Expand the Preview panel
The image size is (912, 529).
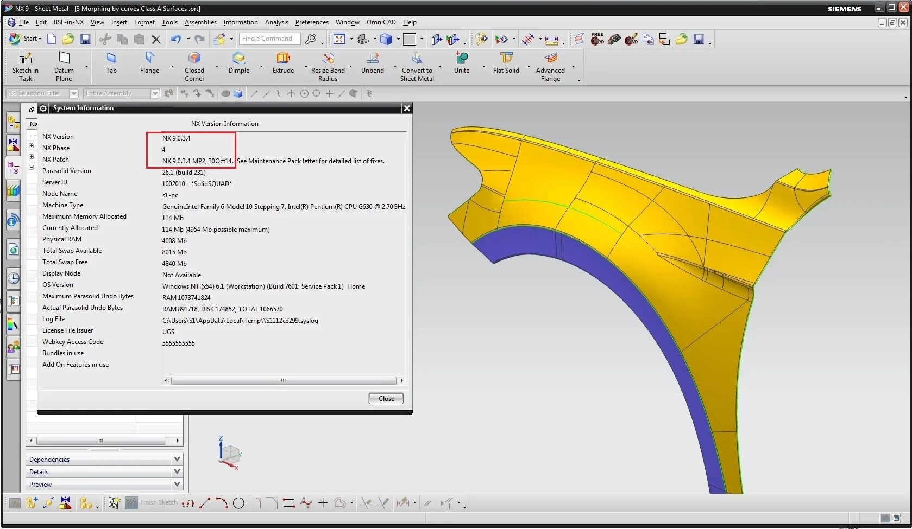[x=104, y=484]
